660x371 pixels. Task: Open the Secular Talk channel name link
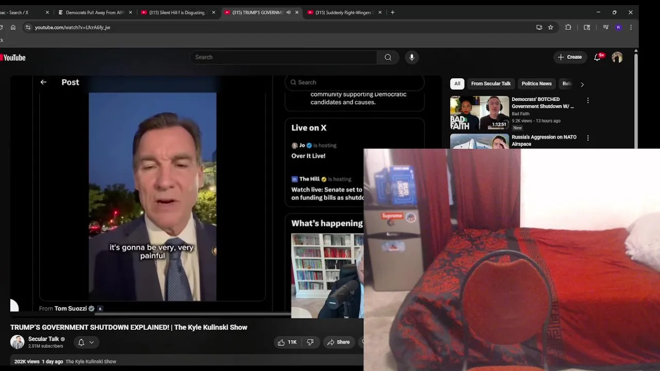[x=43, y=339]
